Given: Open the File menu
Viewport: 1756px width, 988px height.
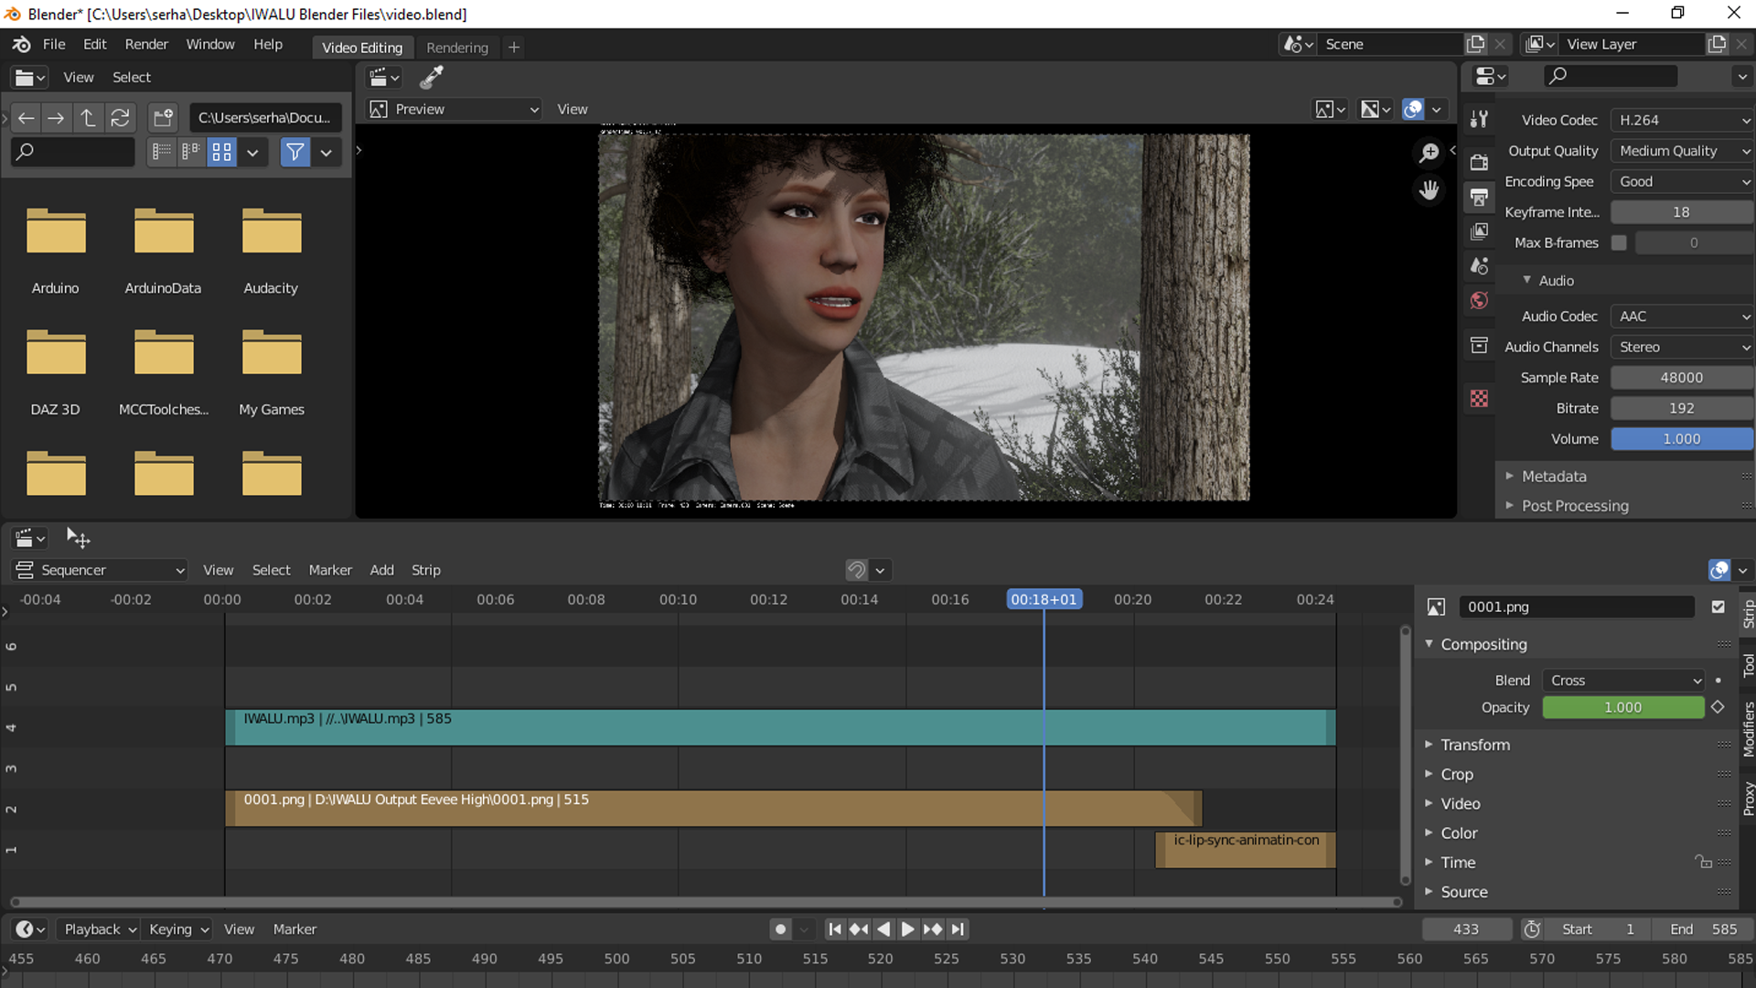Looking at the screenshot, I should tap(54, 44).
